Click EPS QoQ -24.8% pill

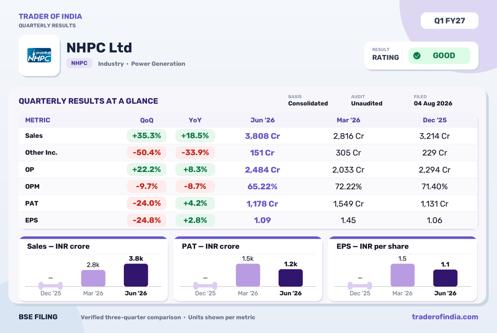pos(147,220)
